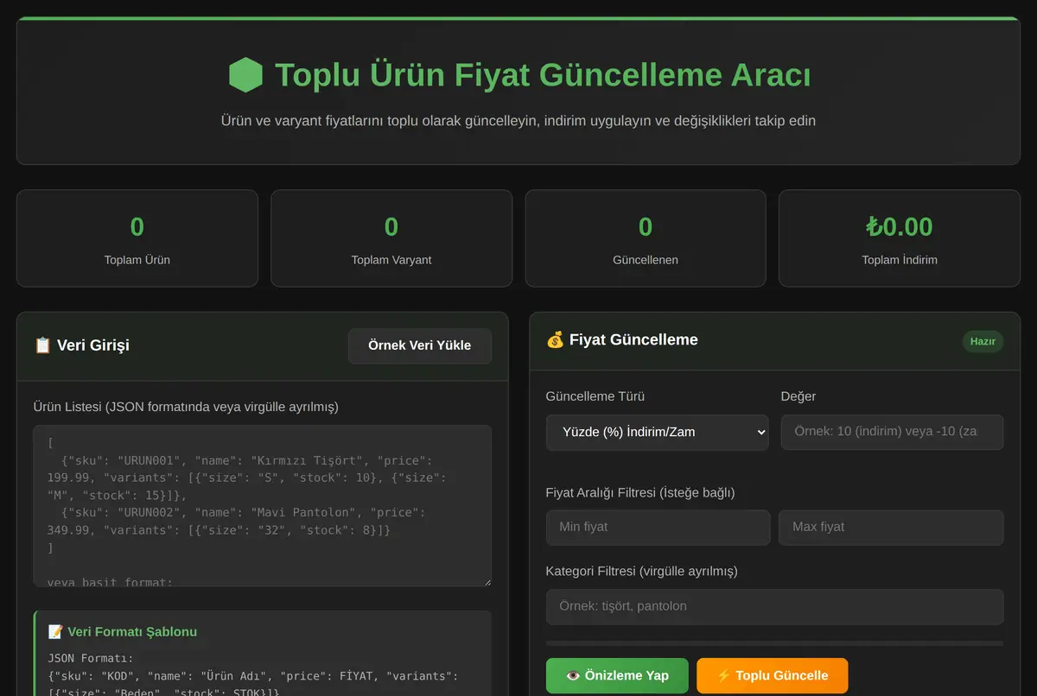The image size is (1037, 696).
Task: Click the memo icon beside Veri Formatı Şablonu
Action: pyautogui.click(x=55, y=632)
